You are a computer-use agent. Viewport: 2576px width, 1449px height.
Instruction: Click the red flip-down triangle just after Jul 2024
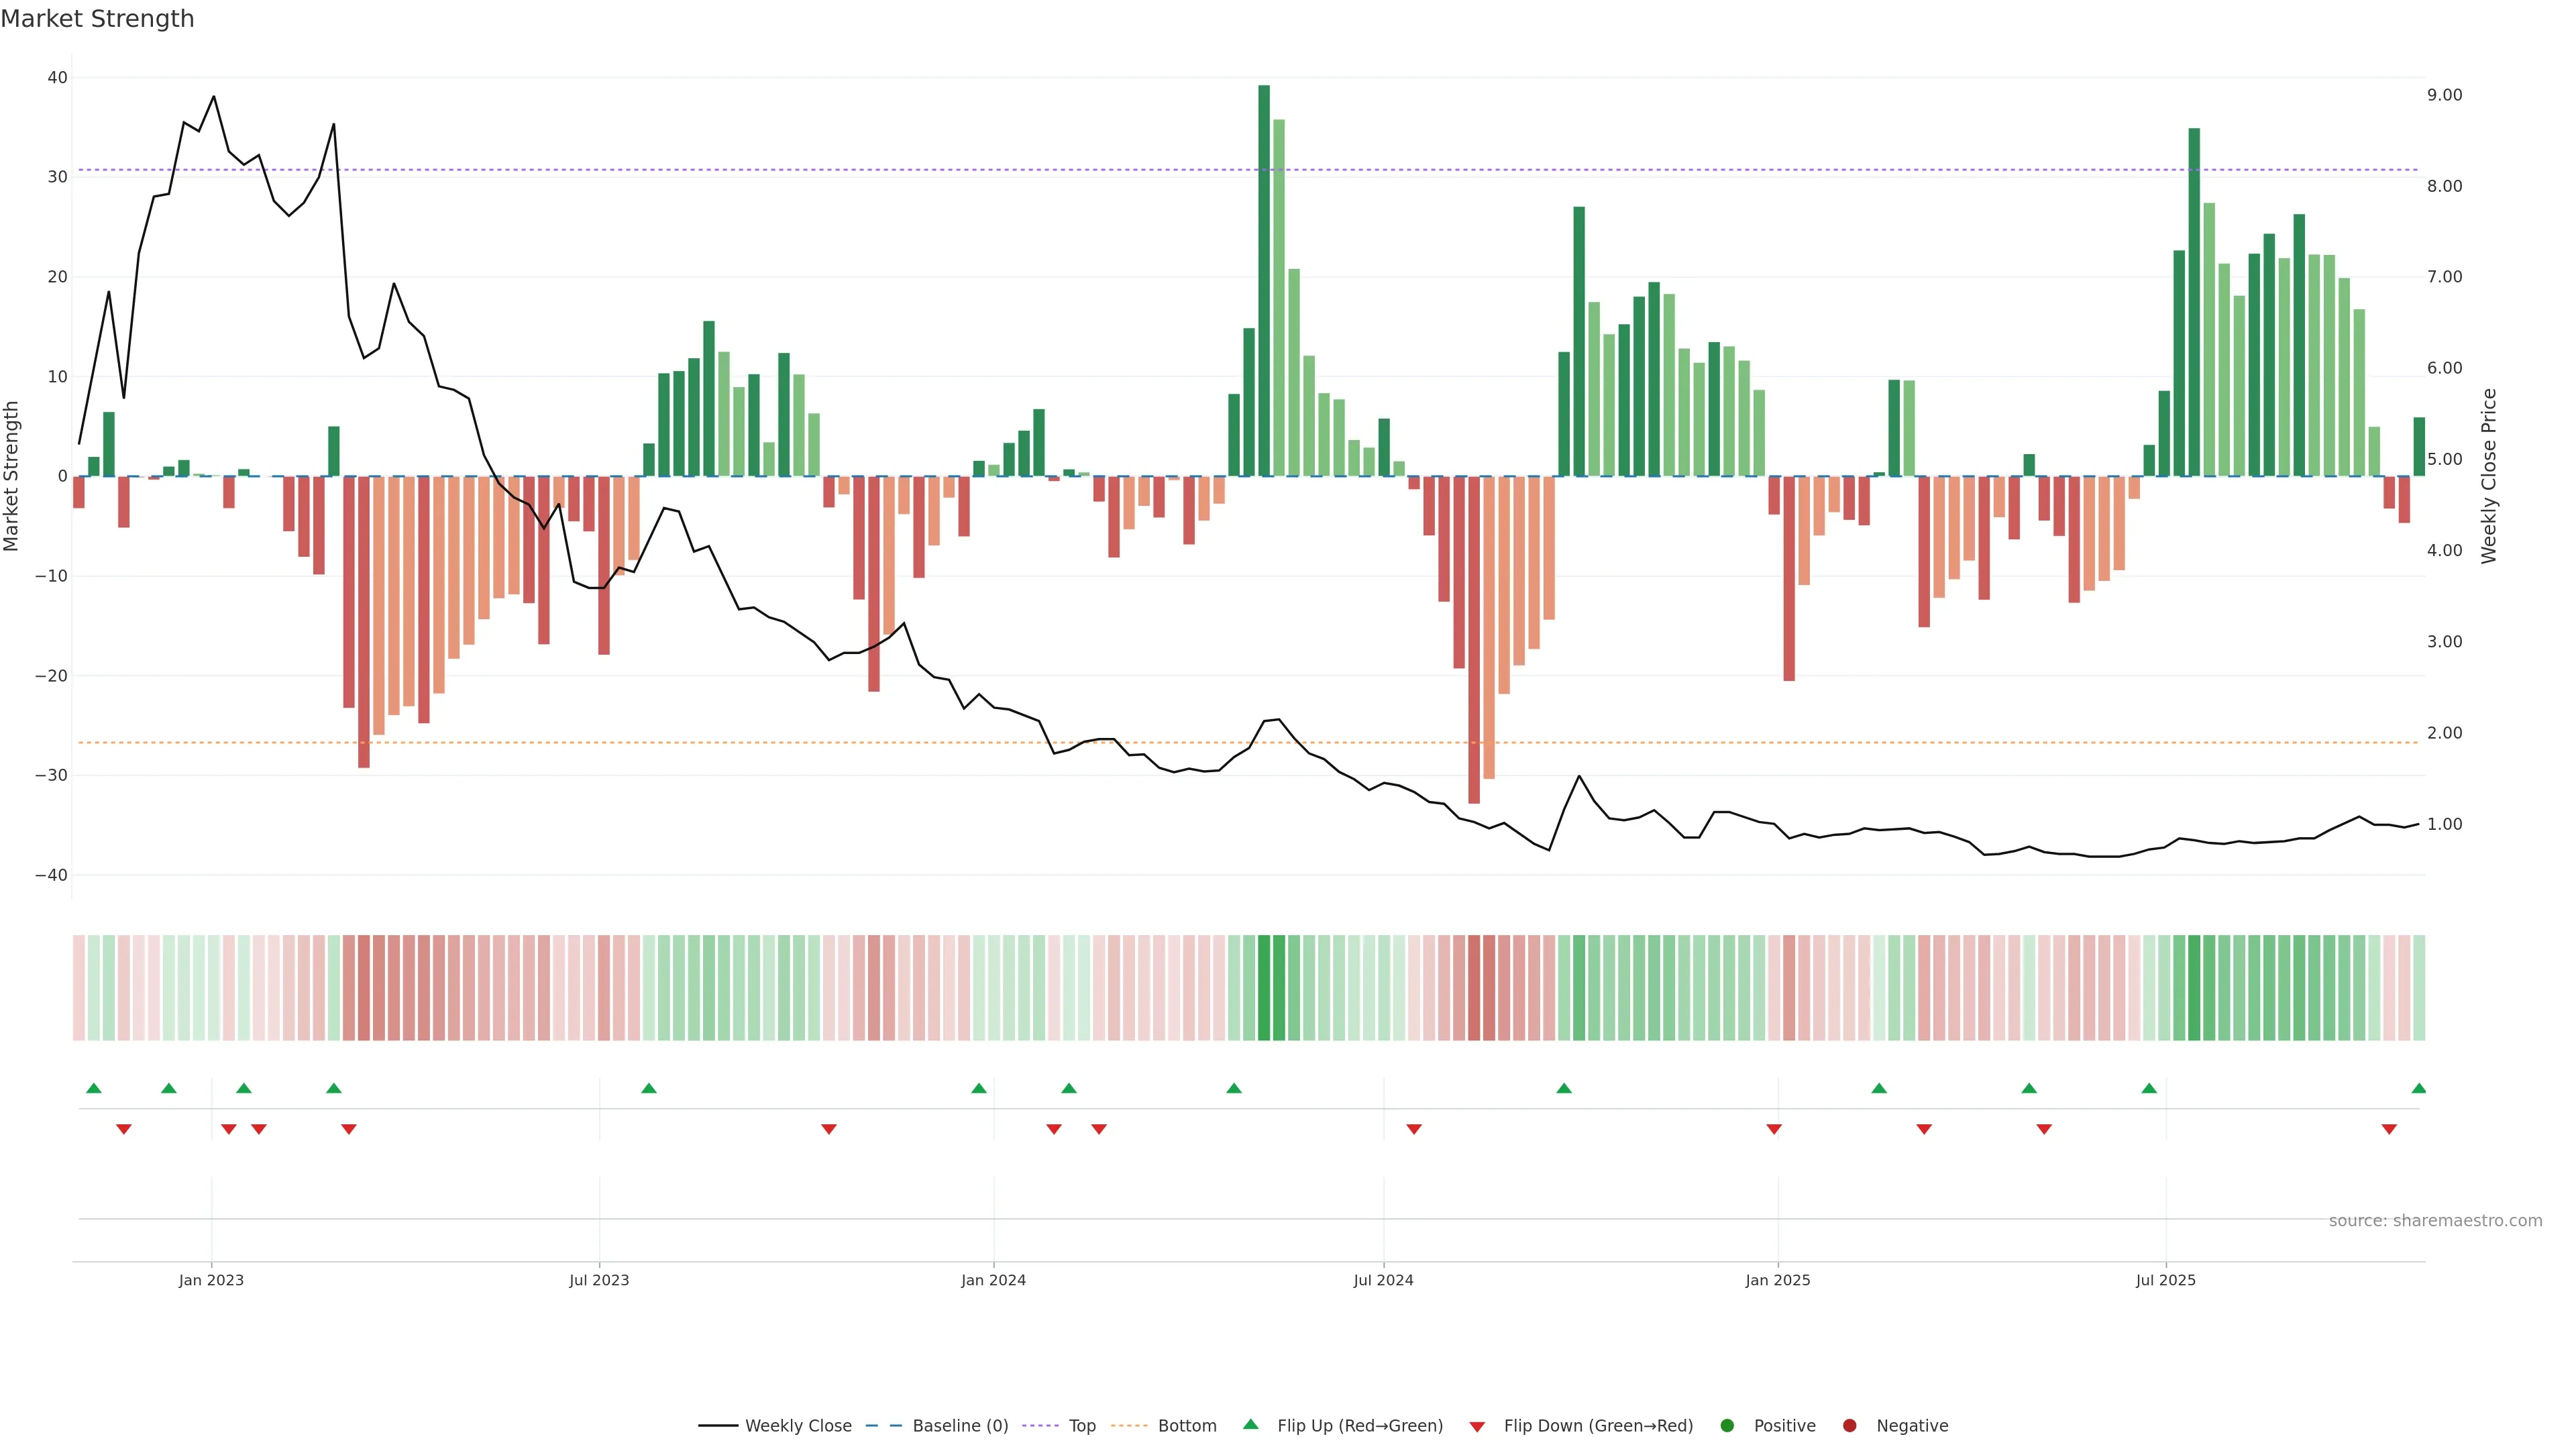click(x=1414, y=1129)
